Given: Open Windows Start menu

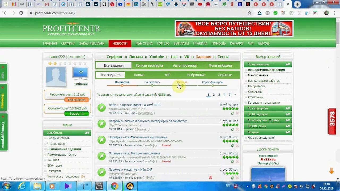Looking at the screenshot, I should tap(6, 186).
